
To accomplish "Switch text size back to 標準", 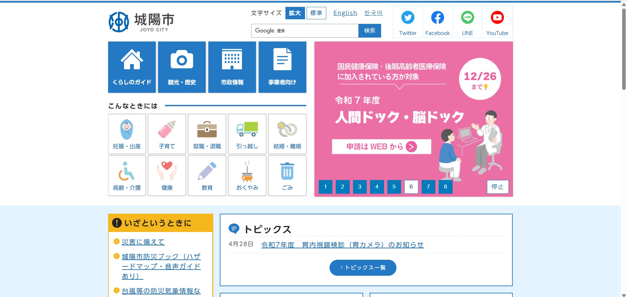I will [x=316, y=13].
